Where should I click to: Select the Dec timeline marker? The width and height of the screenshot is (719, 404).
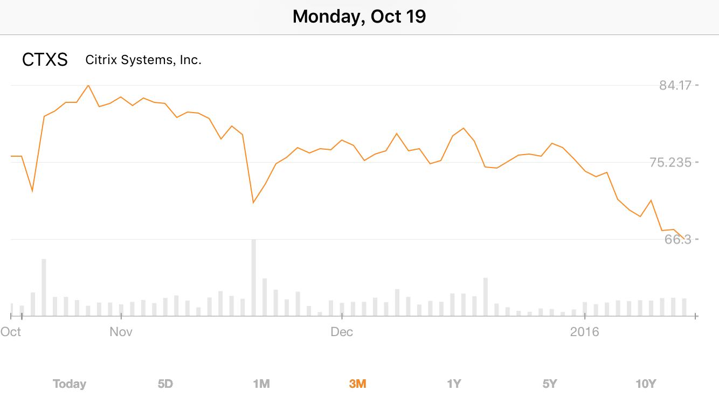[x=342, y=331]
